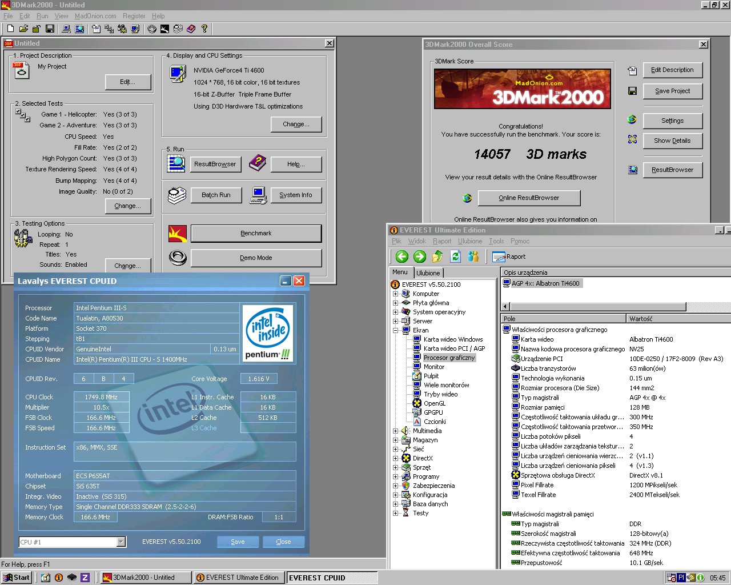
Task: Open the CPU #1 dropdown in CPUID window
Action: click(x=121, y=542)
